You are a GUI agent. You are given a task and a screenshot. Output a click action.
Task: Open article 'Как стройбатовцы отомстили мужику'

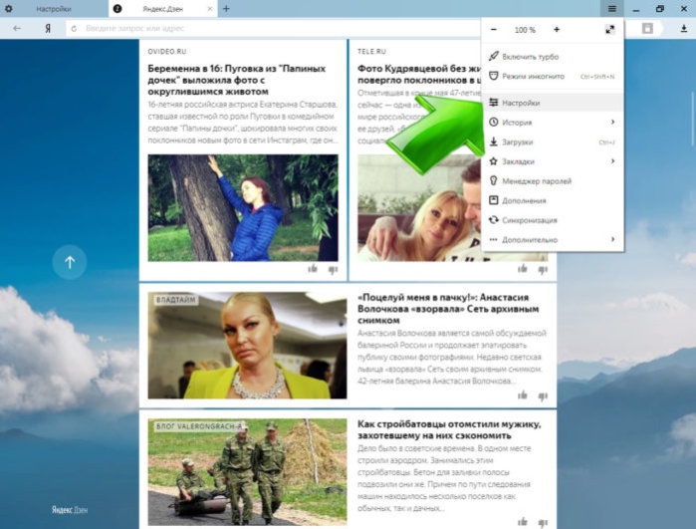click(x=449, y=429)
